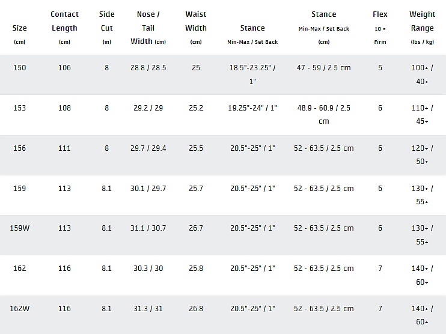
Task: Select the waist width value 26.8
Action: (196, 309)
